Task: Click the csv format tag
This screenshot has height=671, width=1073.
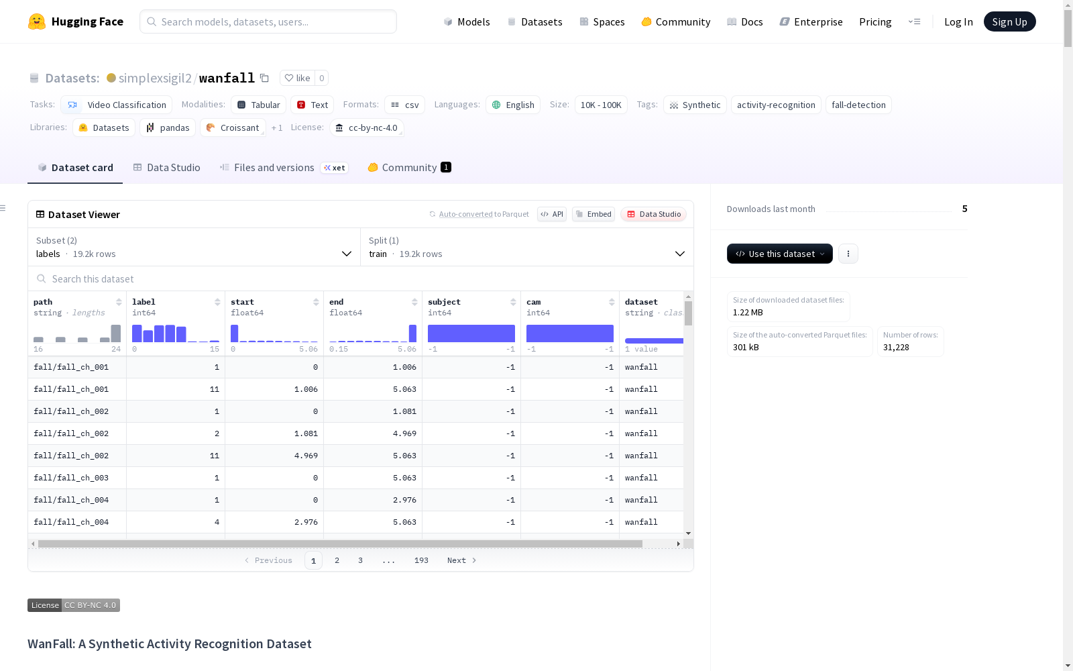Action: [405, 105]
